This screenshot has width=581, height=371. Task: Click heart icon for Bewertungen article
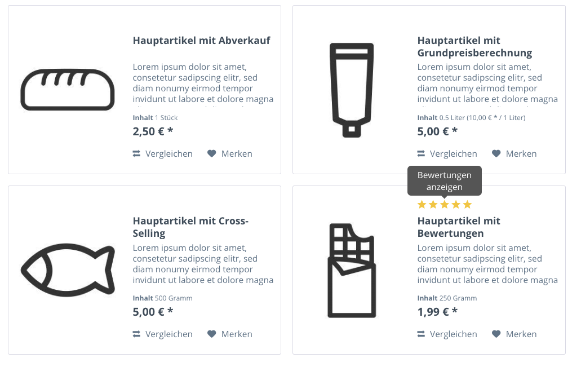(496, 334)
